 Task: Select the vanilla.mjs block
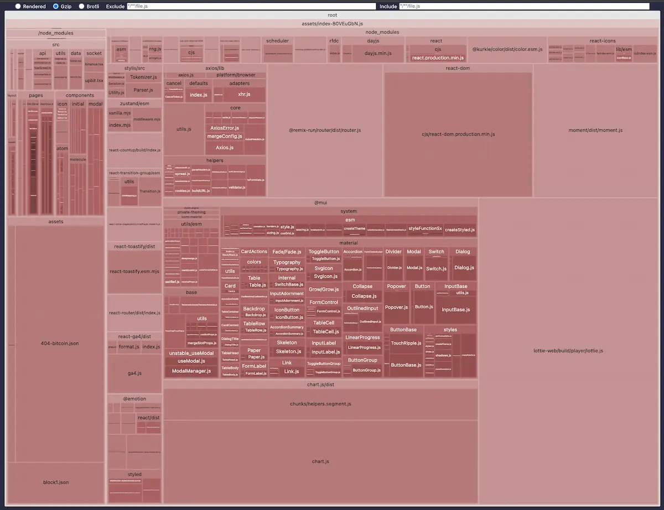[120, 113]
